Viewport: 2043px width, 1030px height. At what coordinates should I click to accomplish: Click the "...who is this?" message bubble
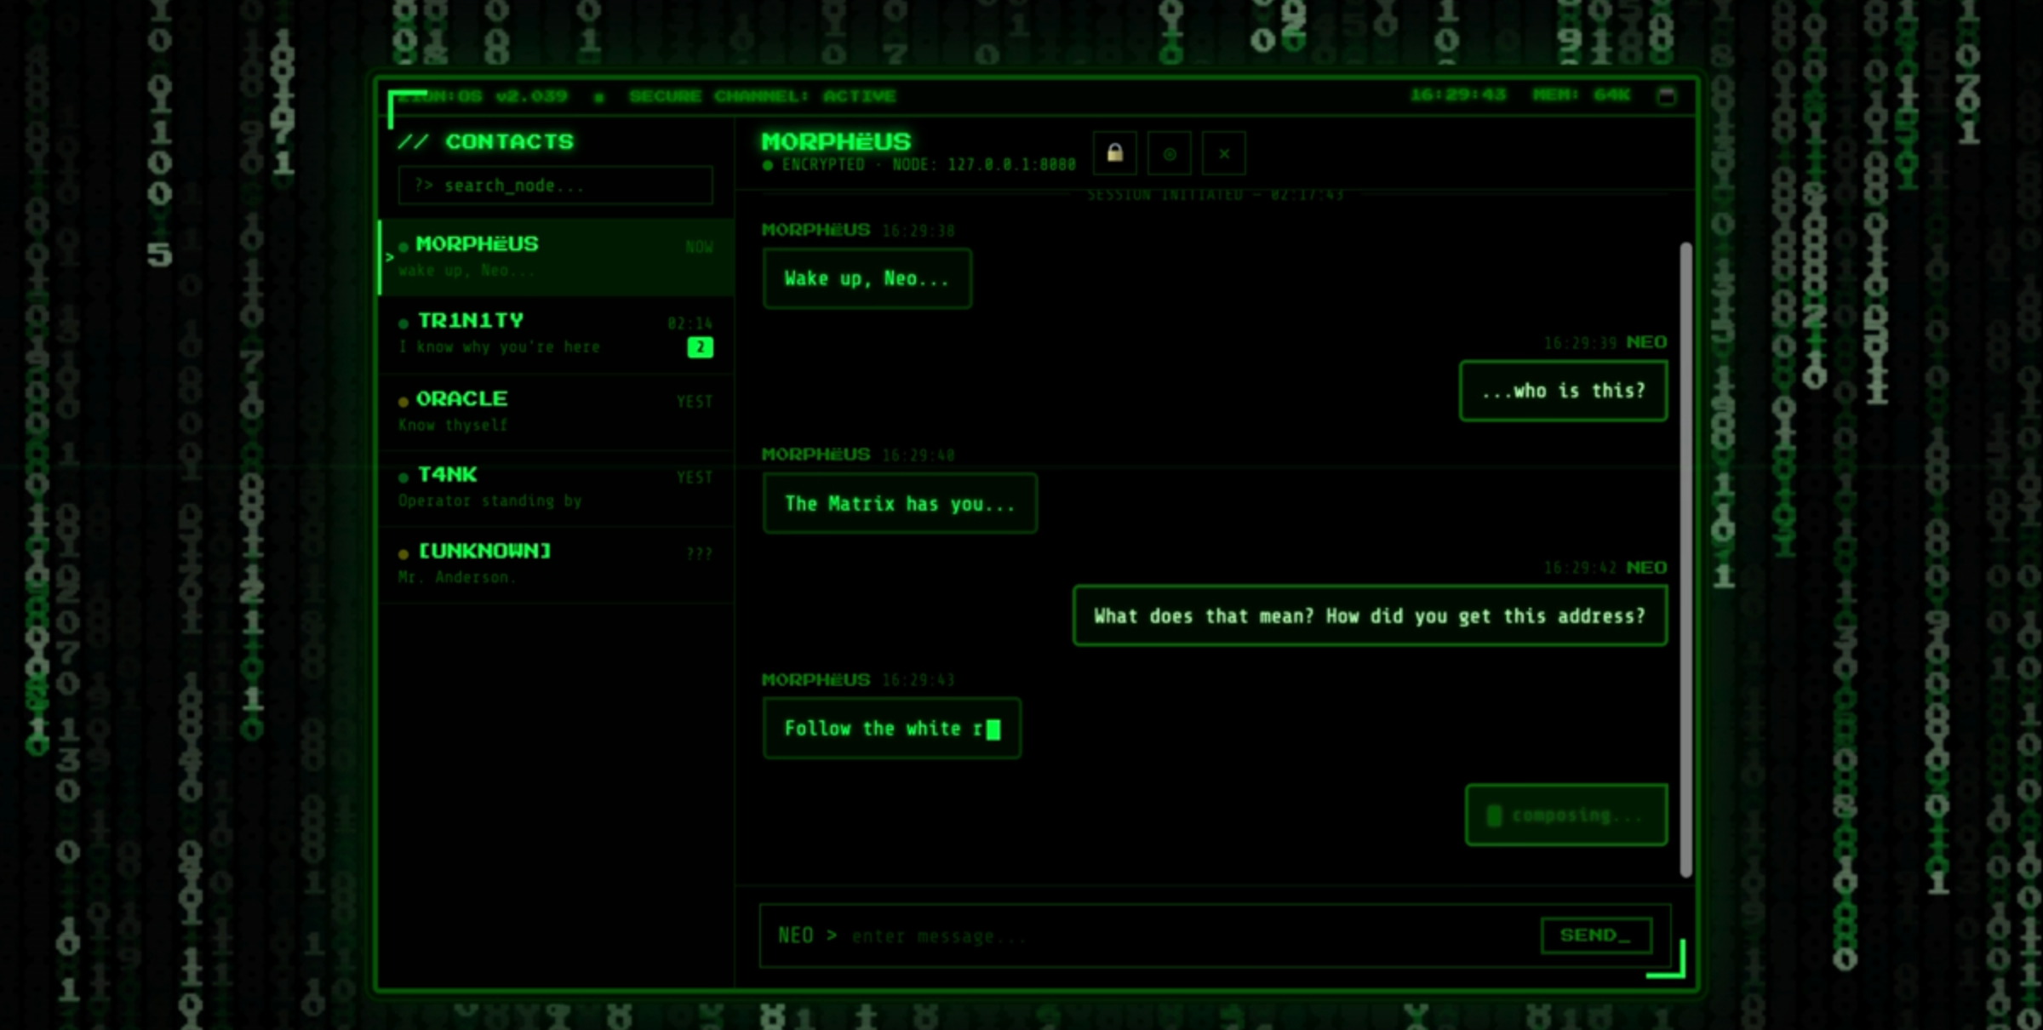[1564, 391]
